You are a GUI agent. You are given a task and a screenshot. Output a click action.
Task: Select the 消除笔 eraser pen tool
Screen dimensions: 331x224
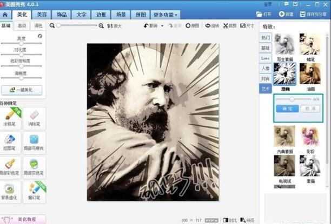[34, 118]
